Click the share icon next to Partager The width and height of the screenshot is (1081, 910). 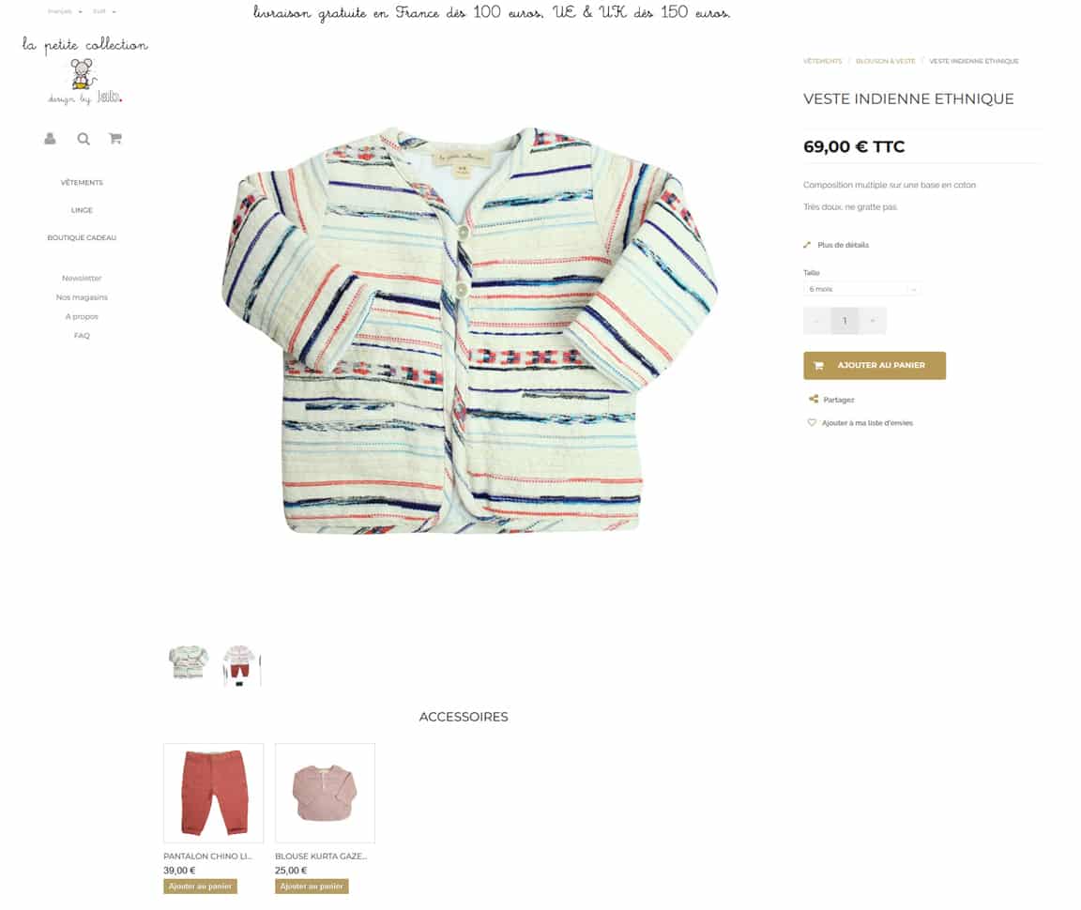click(x=814, y=399)
